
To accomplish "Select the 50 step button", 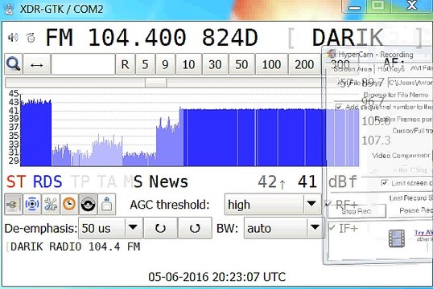I will pos(241,64).
